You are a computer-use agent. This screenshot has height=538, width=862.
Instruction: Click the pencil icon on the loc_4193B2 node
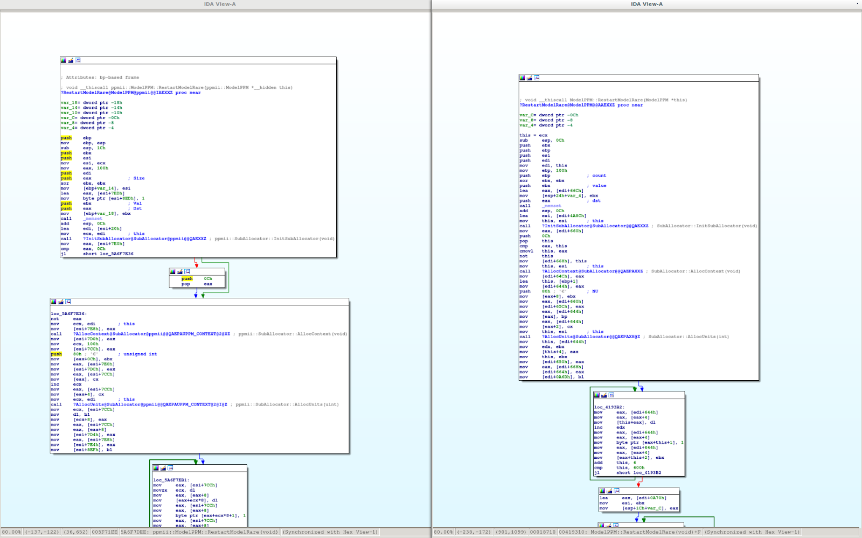coord(604,395)
